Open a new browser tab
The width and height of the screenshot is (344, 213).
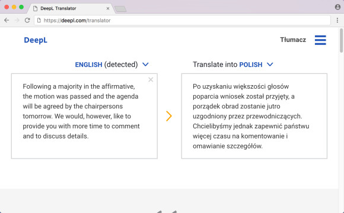coord(120,9)
